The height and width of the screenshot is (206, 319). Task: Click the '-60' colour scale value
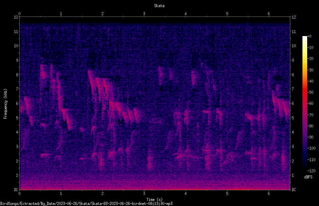[310, 104]
